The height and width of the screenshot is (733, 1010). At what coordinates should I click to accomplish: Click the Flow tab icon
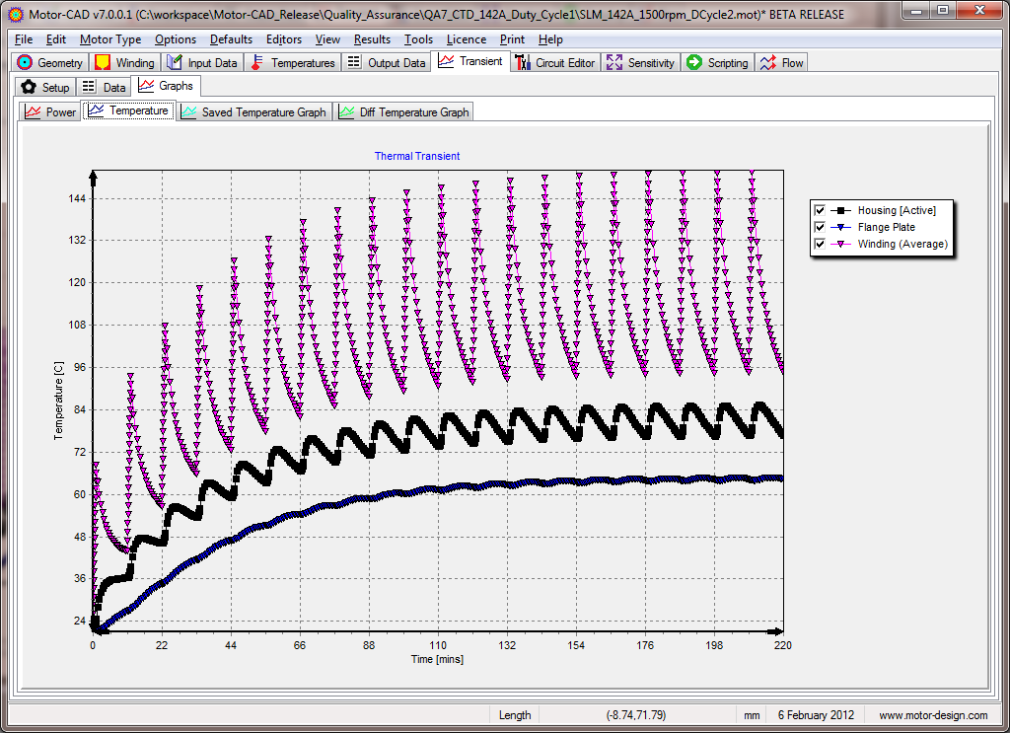click(x=767, y=62)
